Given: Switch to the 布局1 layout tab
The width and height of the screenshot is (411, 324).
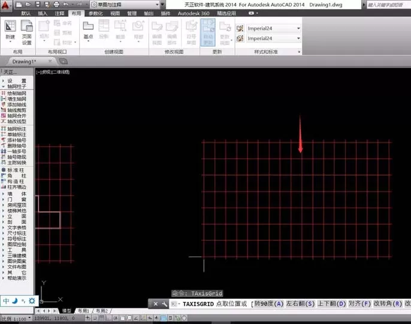Looking at the screenshot, I should 83,311.
